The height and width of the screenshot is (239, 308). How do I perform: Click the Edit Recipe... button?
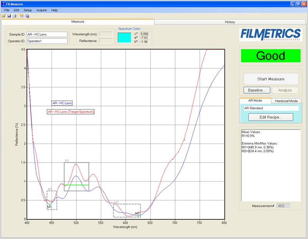[x=271, y=117]
